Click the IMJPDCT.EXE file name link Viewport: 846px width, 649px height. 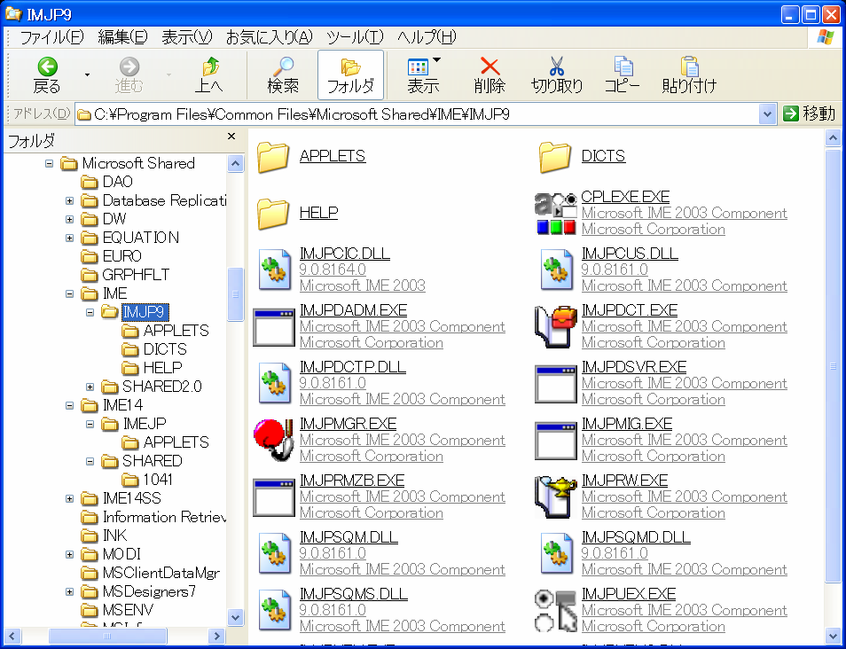pos(630,310)
